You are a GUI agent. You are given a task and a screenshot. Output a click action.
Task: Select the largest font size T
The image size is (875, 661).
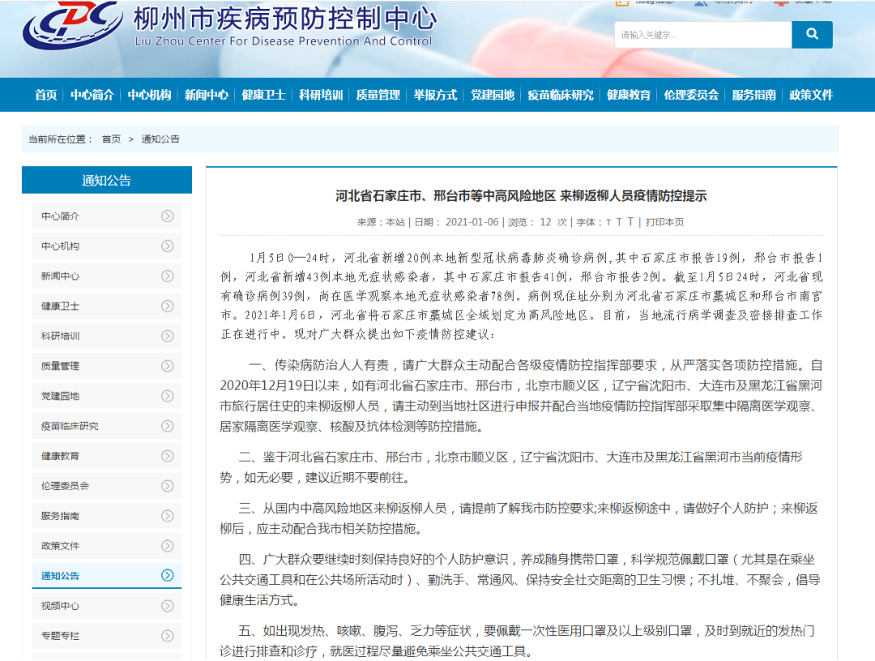coord(630,222)
